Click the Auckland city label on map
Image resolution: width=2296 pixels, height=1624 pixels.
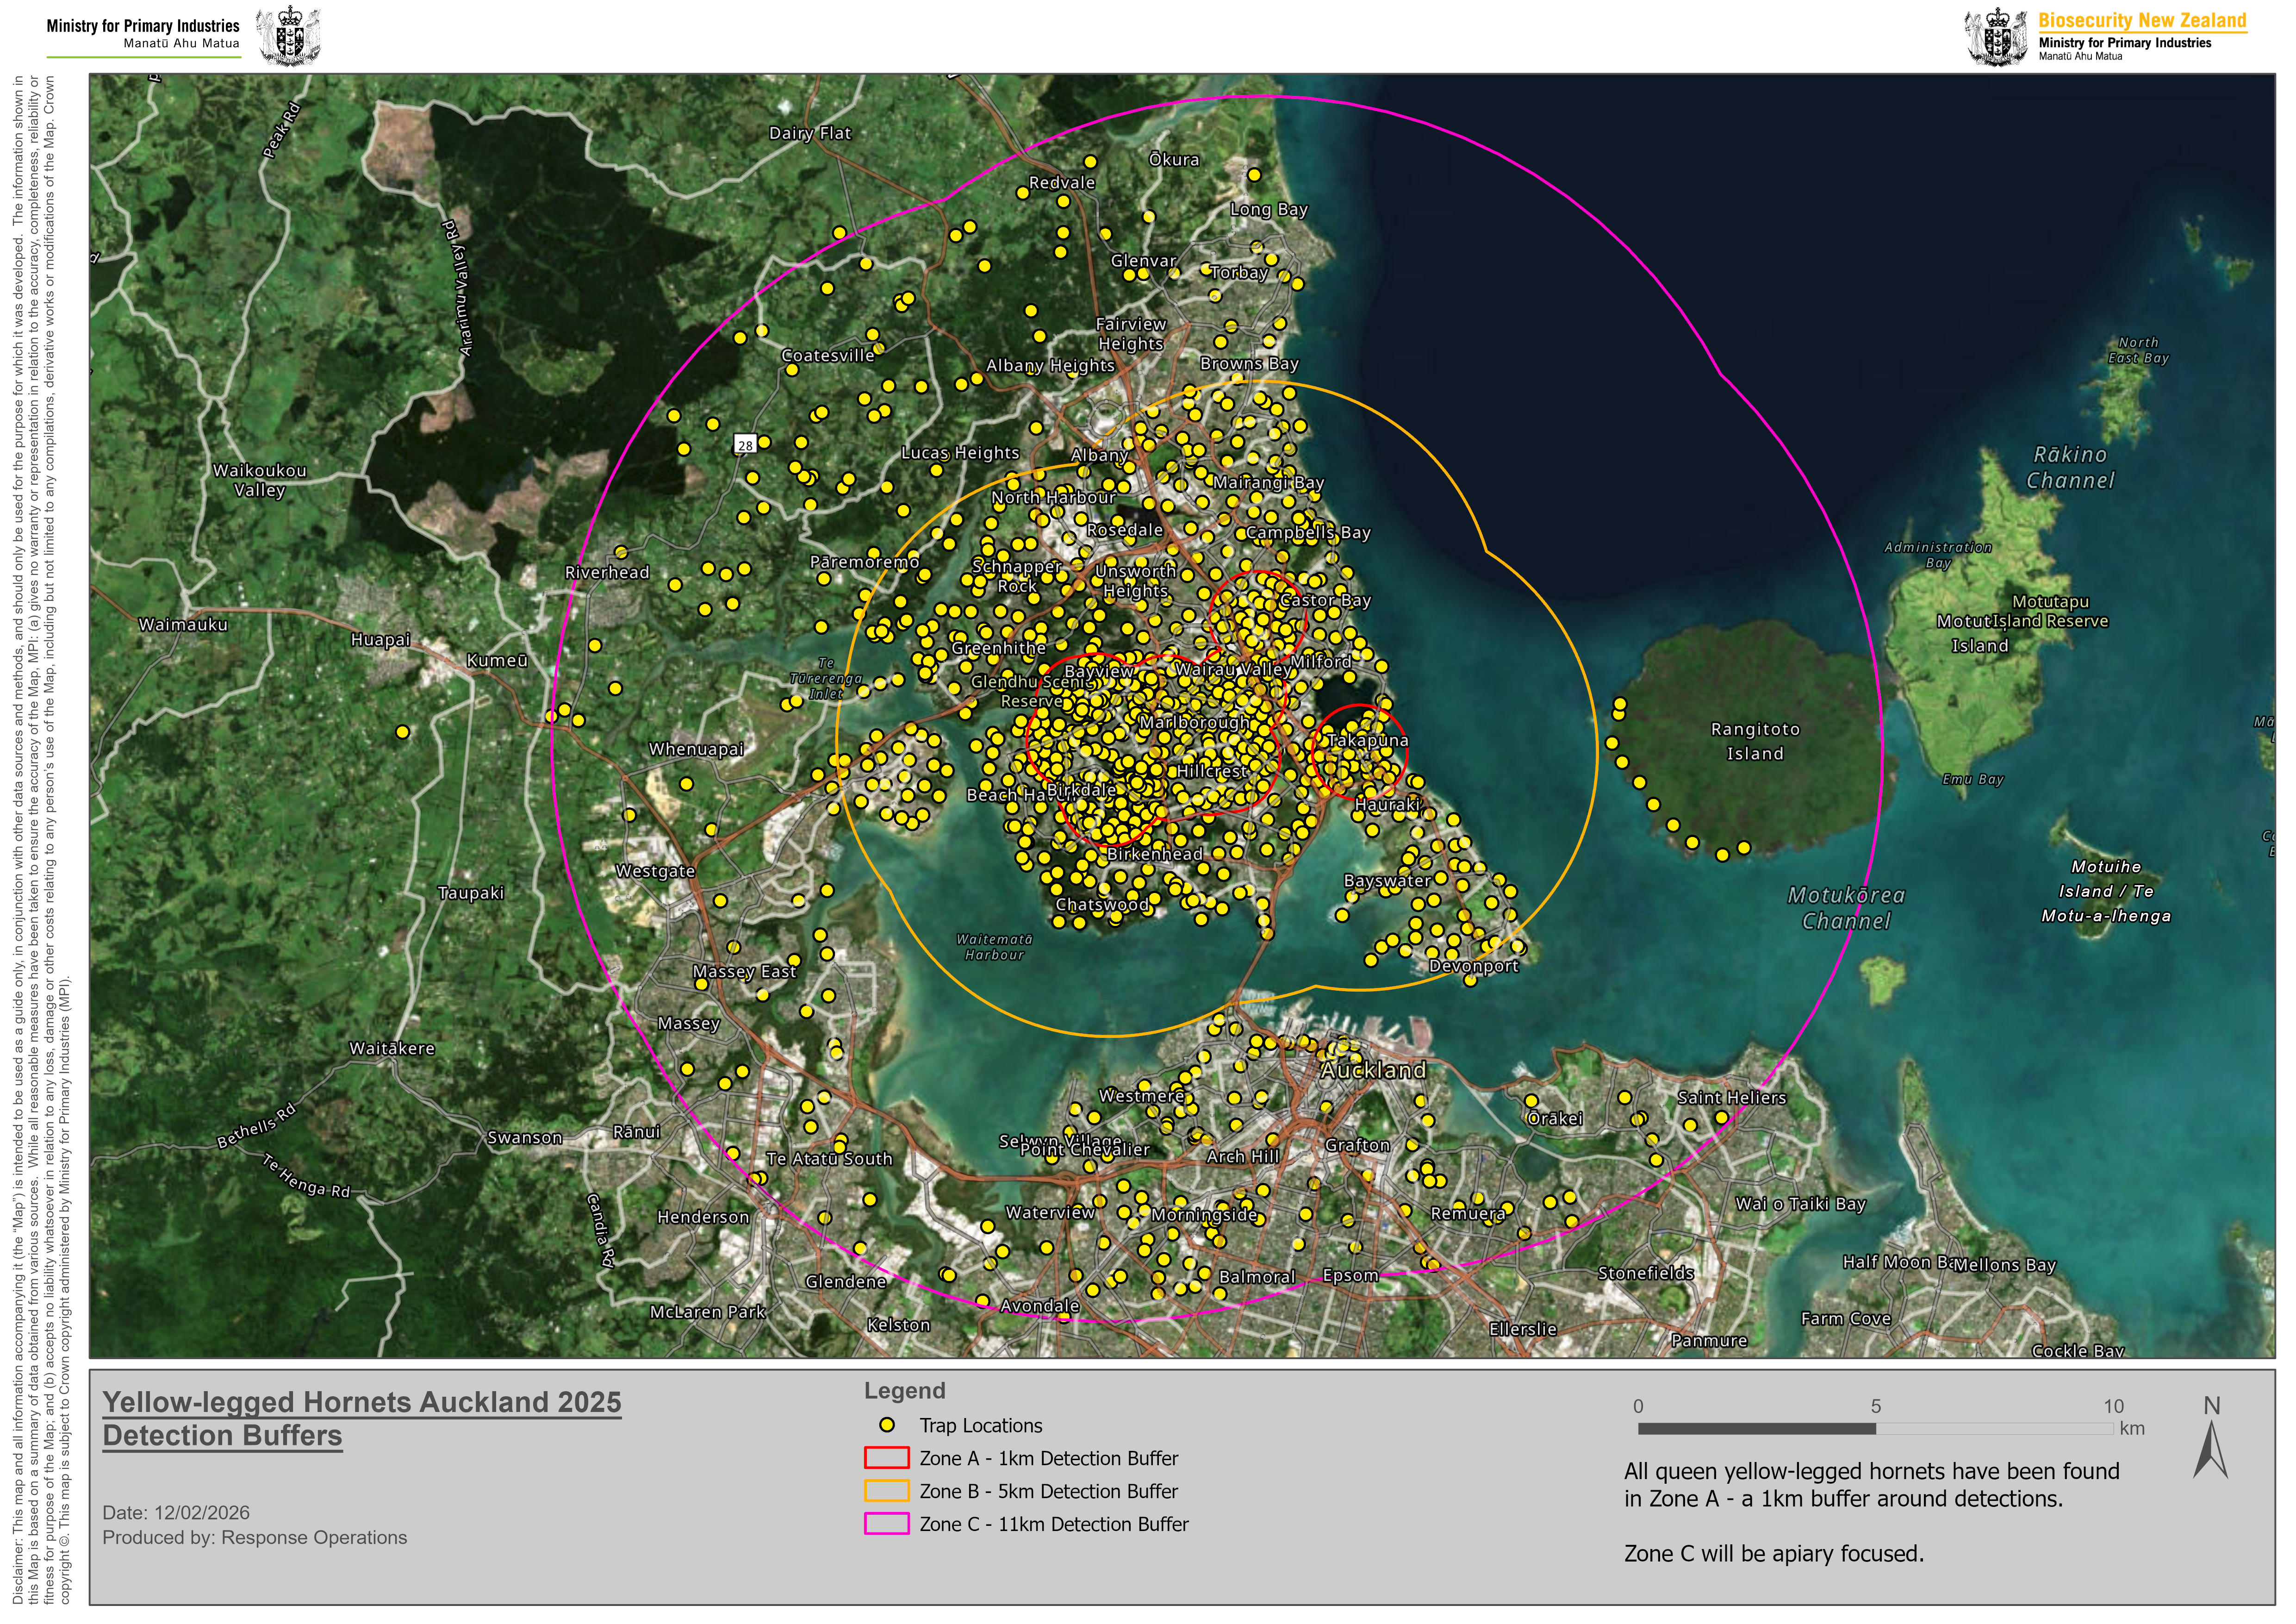[x=1373, y=1070]
